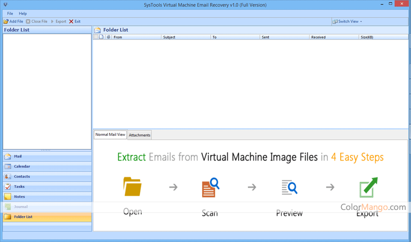Image resolution: width=411 pixels, height=242 pixels.
Task: Open the Mail section in sidebar
Action: tap(18, 156)
